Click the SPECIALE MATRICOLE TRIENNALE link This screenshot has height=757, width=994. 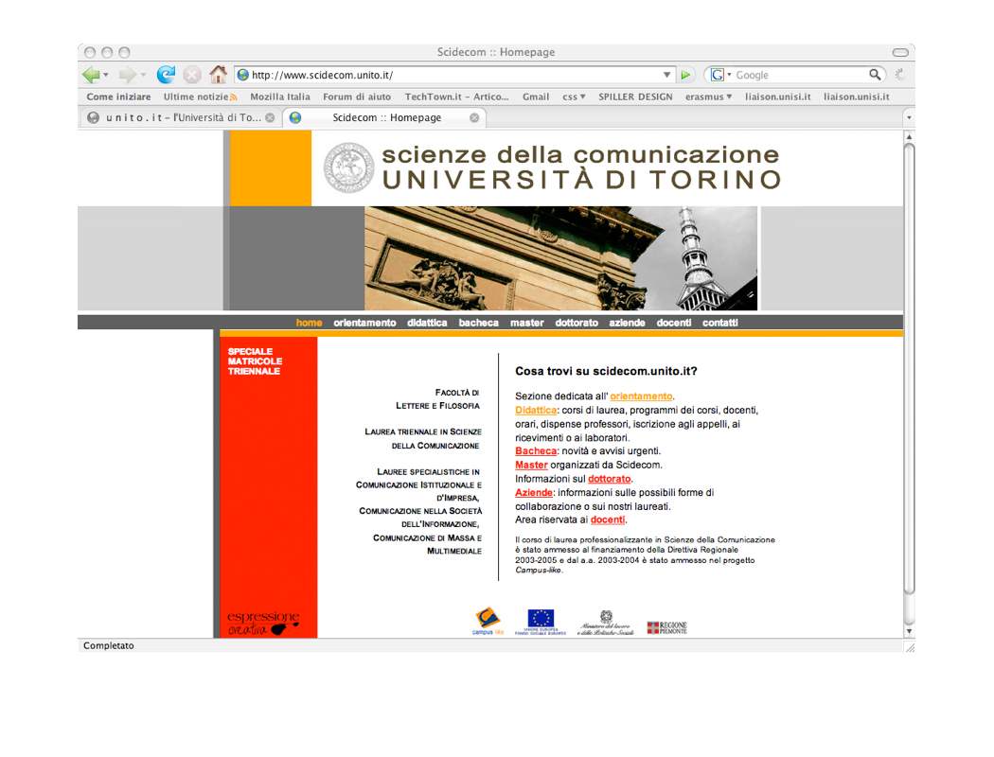[x=255, y=361]
